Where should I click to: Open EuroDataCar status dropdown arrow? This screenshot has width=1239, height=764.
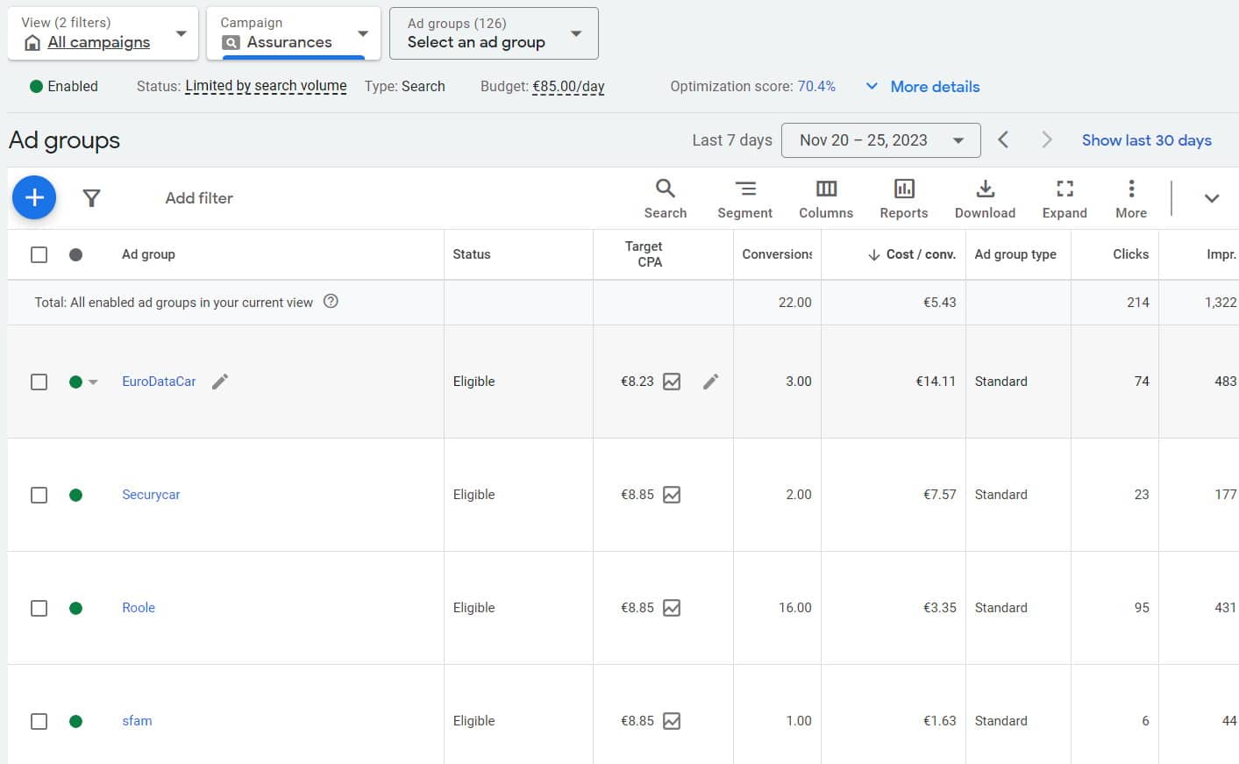(93, 382)
